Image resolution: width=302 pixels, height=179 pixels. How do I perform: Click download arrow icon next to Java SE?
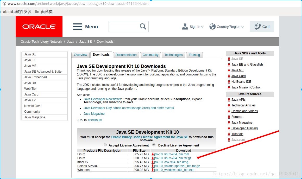coord(229,59)
